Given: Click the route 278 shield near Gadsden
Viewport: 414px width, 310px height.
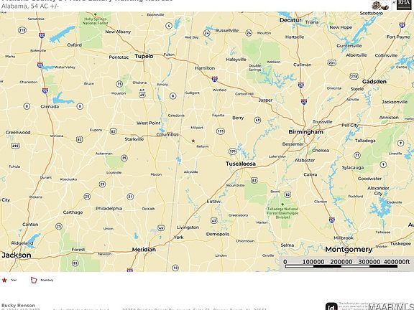Looking at the screenshot, I should pos(354,77).
